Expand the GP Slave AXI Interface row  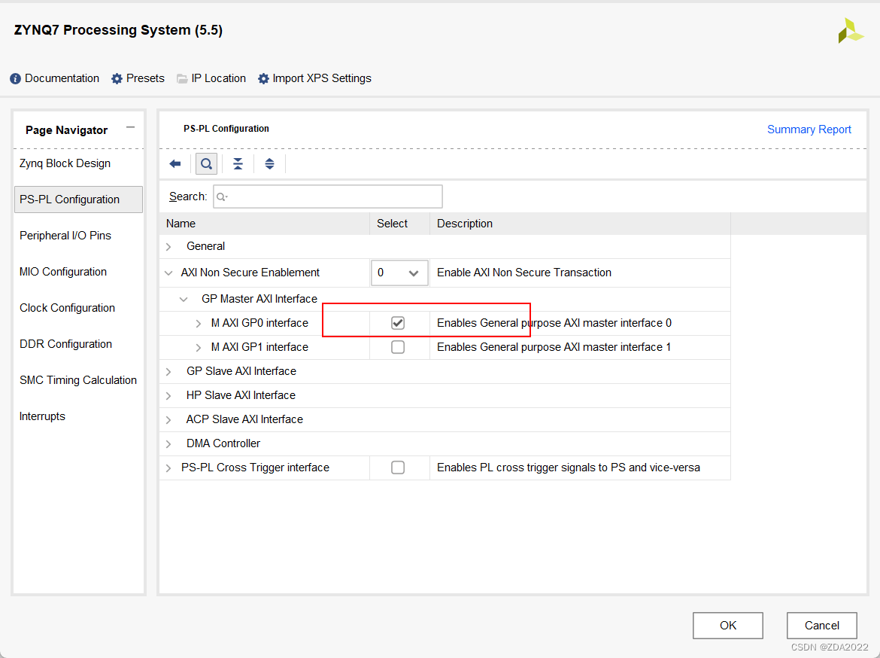168,372
